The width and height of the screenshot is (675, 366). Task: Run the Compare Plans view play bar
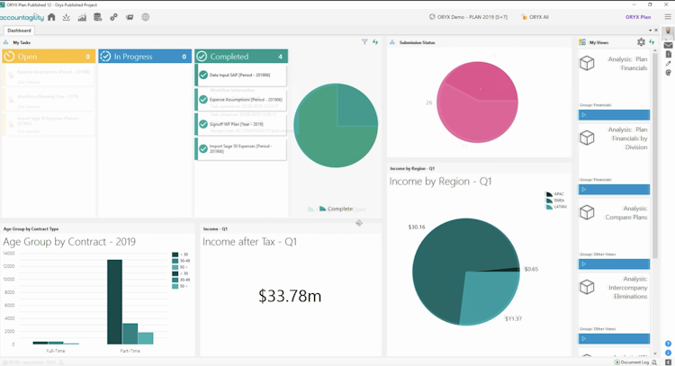tap(614, 264)
